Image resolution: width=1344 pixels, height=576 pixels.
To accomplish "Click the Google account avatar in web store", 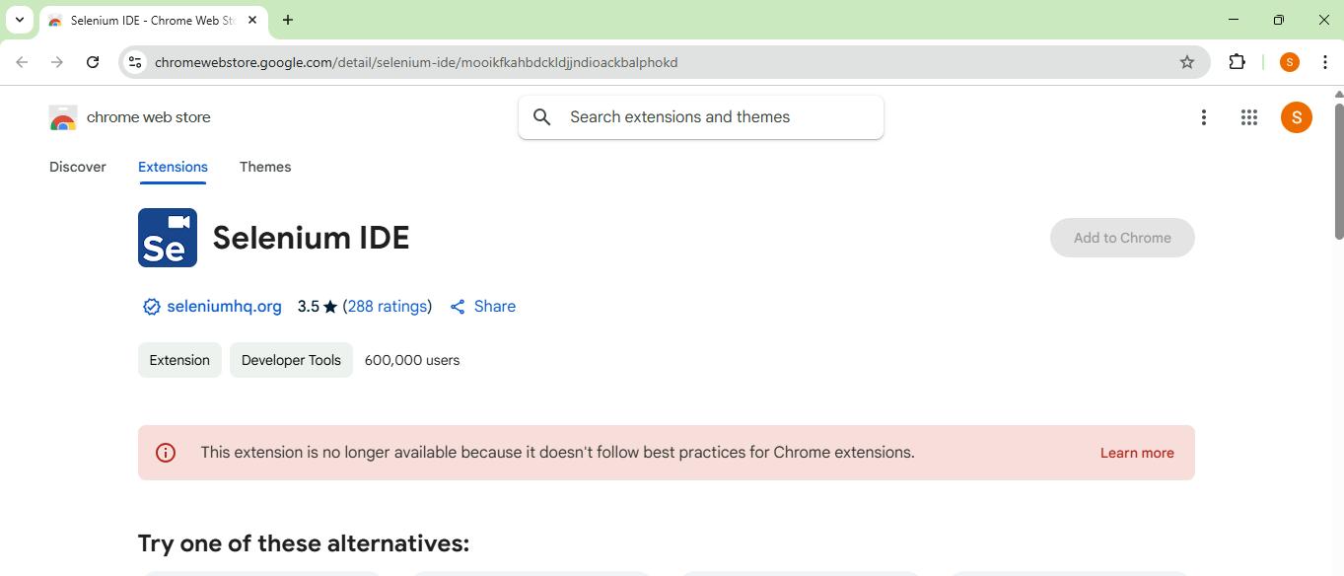I will pos(1296,117).
